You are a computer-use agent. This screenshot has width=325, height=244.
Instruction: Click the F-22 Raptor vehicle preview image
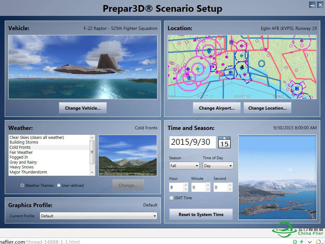83,67
